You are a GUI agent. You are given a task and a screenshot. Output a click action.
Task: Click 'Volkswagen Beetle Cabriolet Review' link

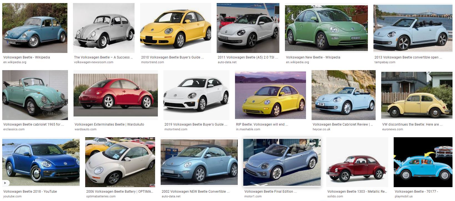coord(343,124)
